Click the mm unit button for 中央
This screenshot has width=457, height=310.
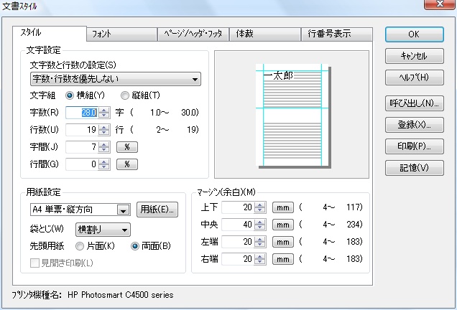[282, 225]
